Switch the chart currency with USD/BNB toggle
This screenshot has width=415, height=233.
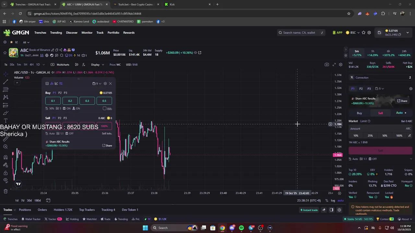tap(132, 65)
